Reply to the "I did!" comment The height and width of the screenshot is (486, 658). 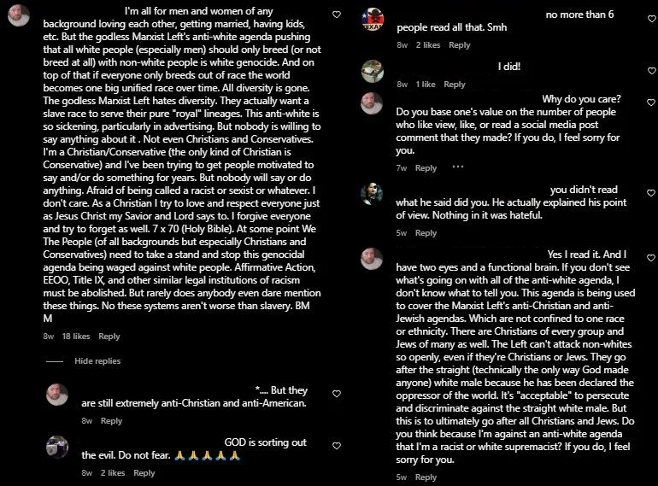[455, 85]
